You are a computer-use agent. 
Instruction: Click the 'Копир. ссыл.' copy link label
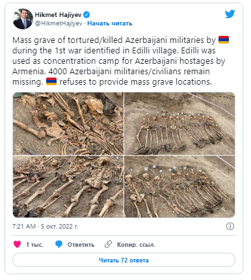(x=136, y=245)
